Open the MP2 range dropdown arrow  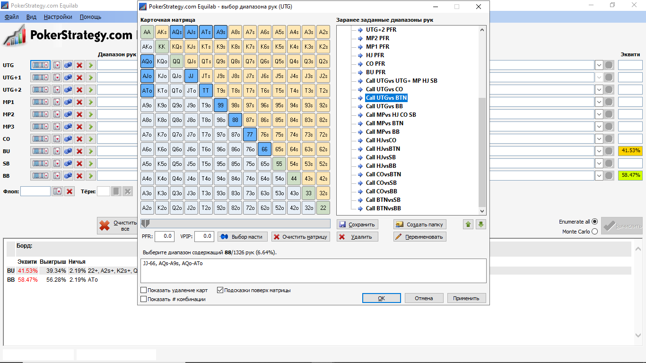click(599, 114)
